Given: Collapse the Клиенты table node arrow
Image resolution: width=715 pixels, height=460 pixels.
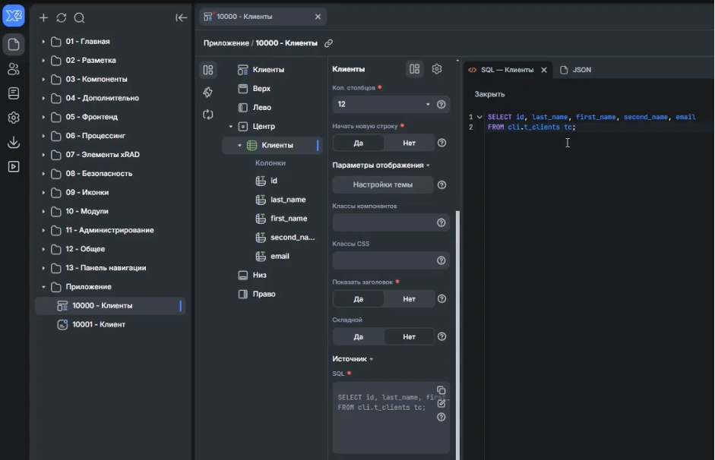Looking at the screenshot, I should (239, 145).
